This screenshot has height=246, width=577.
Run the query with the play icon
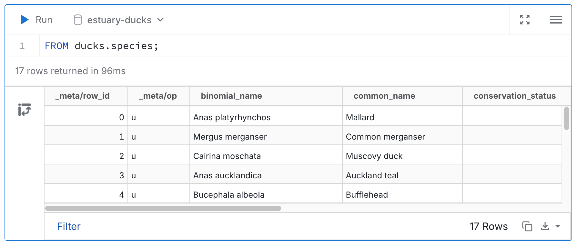25,20
